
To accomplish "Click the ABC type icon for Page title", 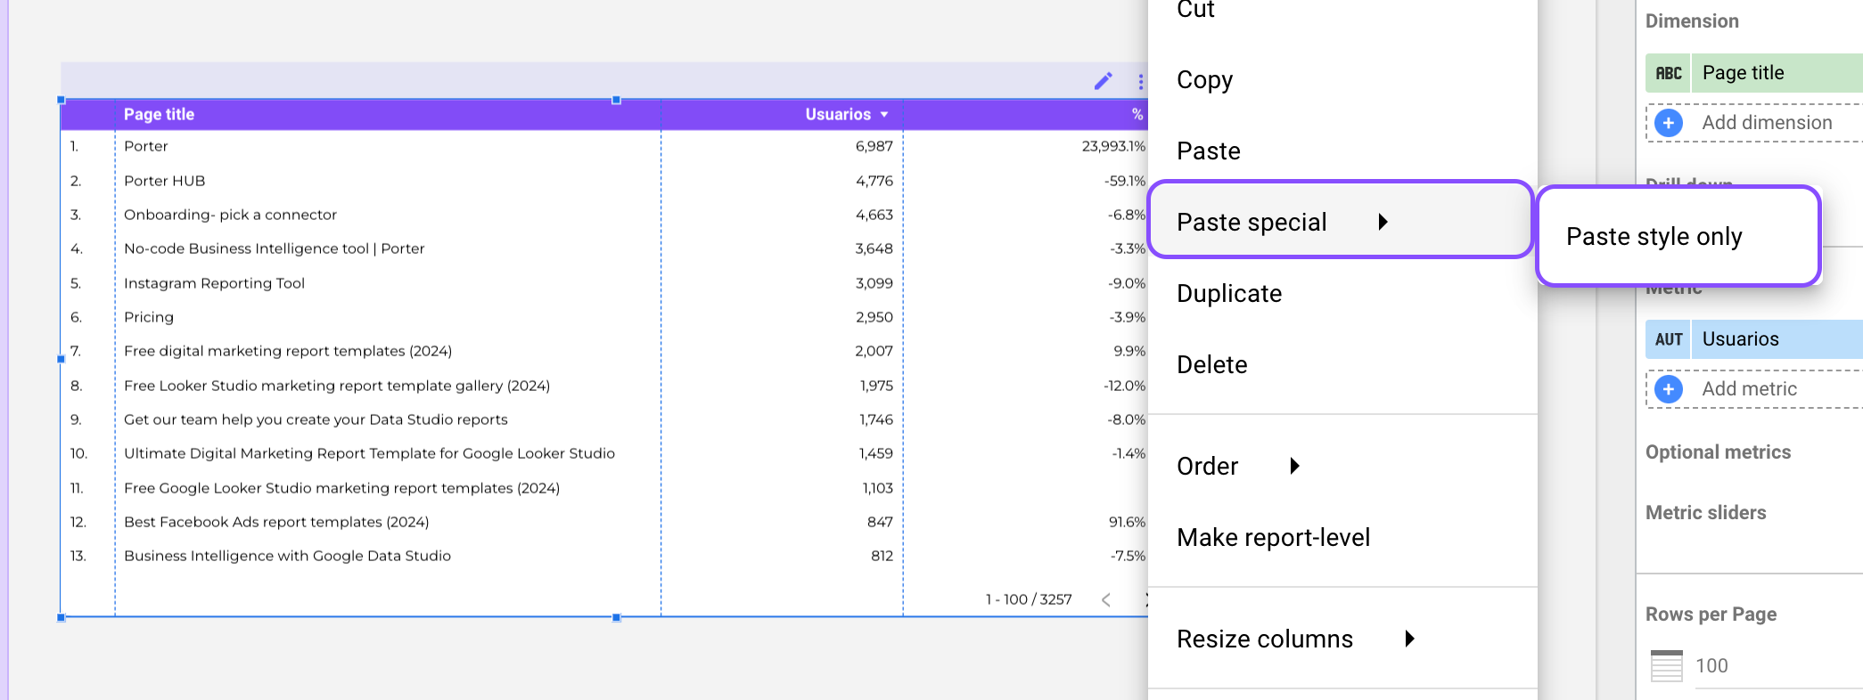I will pyautogui.click(x=1669, y=73).
